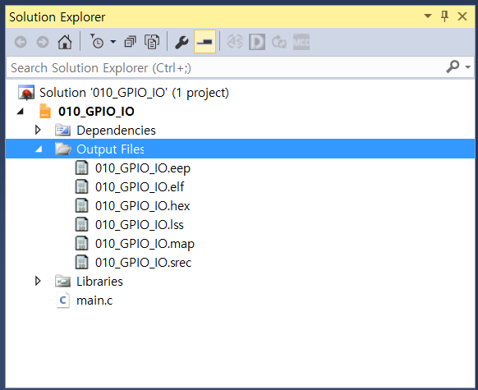This screenshot has width=478, height=390.
Task: Select file 010_GPIO_IO.elf
Action: [x=140, y=186]
